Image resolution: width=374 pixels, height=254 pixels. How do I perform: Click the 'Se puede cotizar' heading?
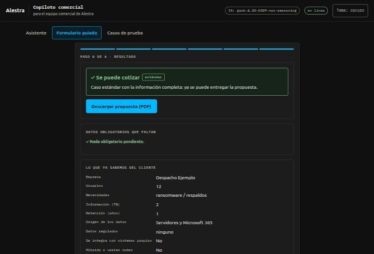coord(117,78)
